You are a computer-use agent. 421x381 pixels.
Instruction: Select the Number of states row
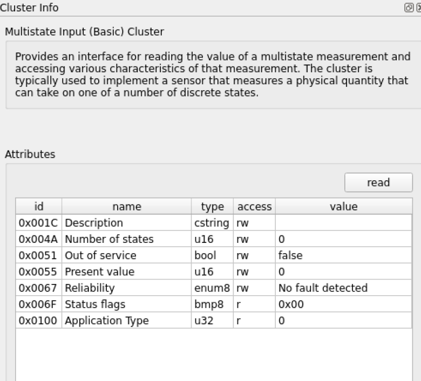pyautogui.click(x=214, y=239)
